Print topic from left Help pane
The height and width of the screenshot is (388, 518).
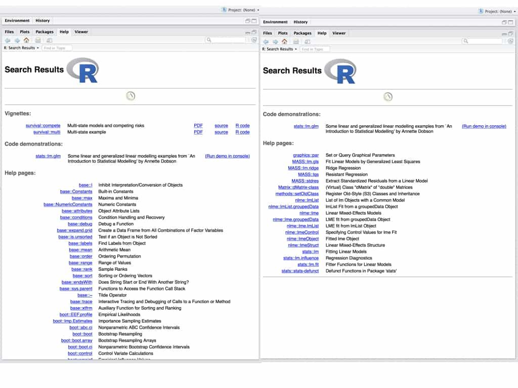point(38,40)
